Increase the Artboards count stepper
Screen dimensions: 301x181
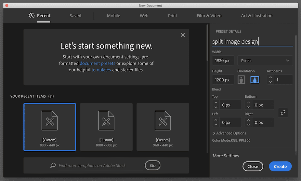[271, 78]
